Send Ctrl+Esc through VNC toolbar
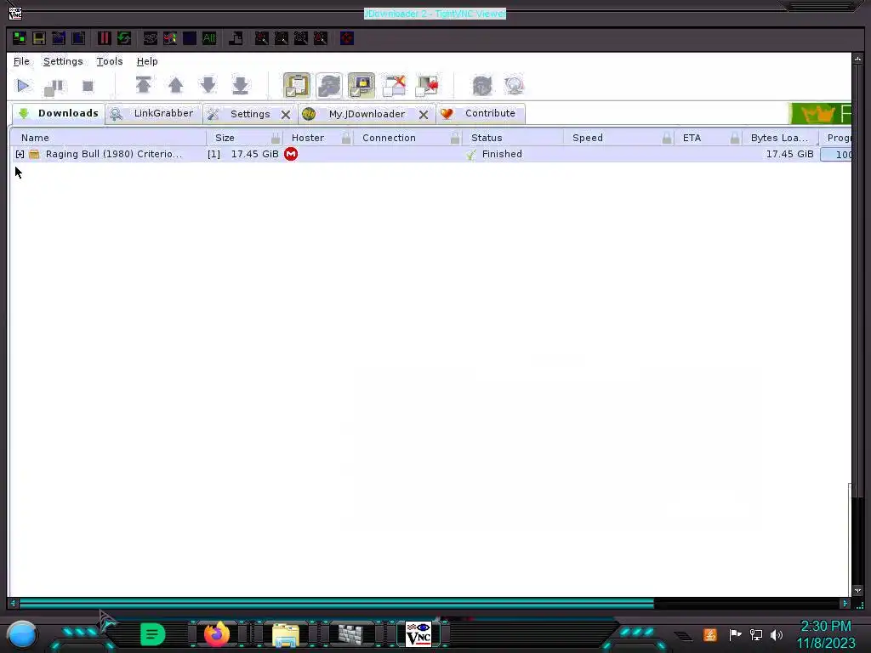This screenshot has width=871, height=653. click(x=170, y=37)
